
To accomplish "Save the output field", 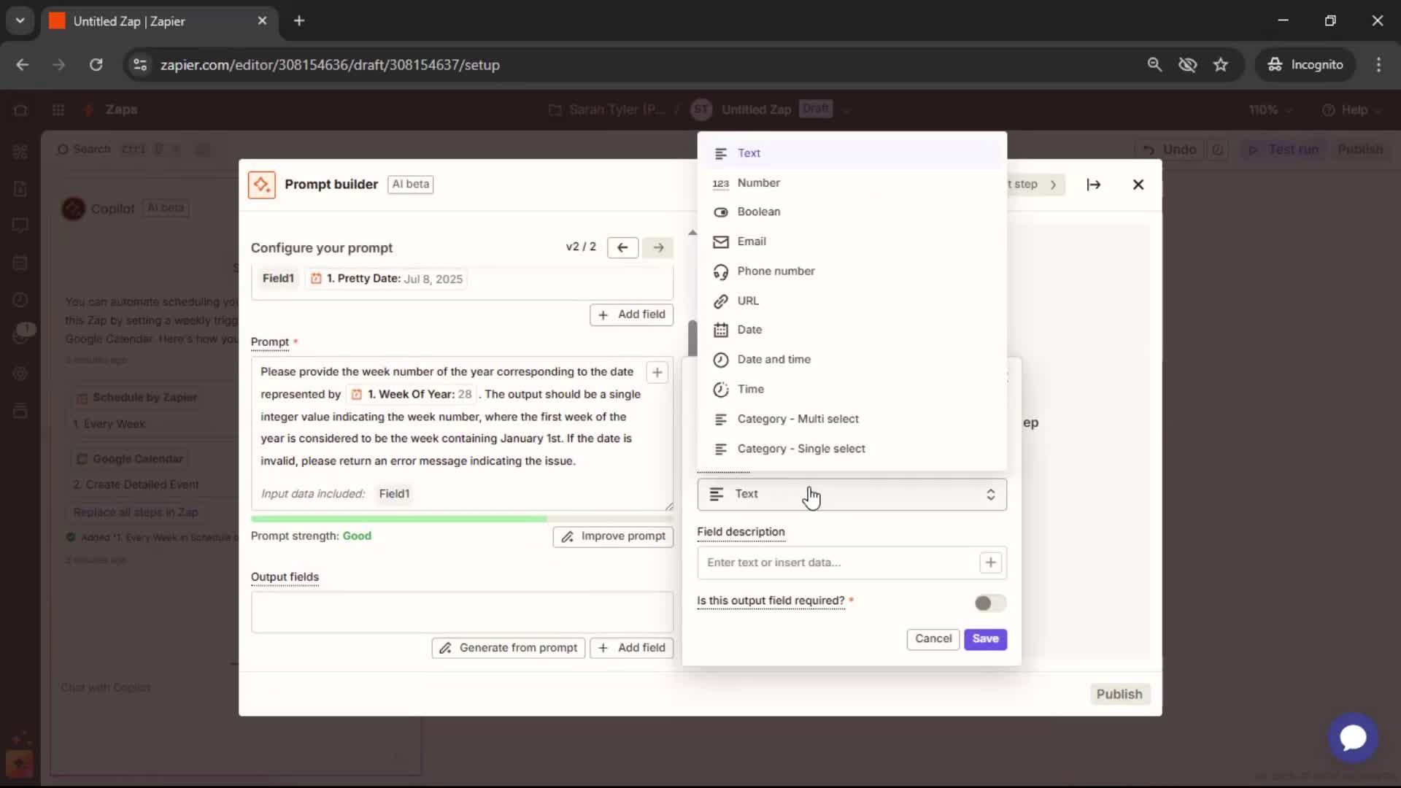I will (985, 639).
